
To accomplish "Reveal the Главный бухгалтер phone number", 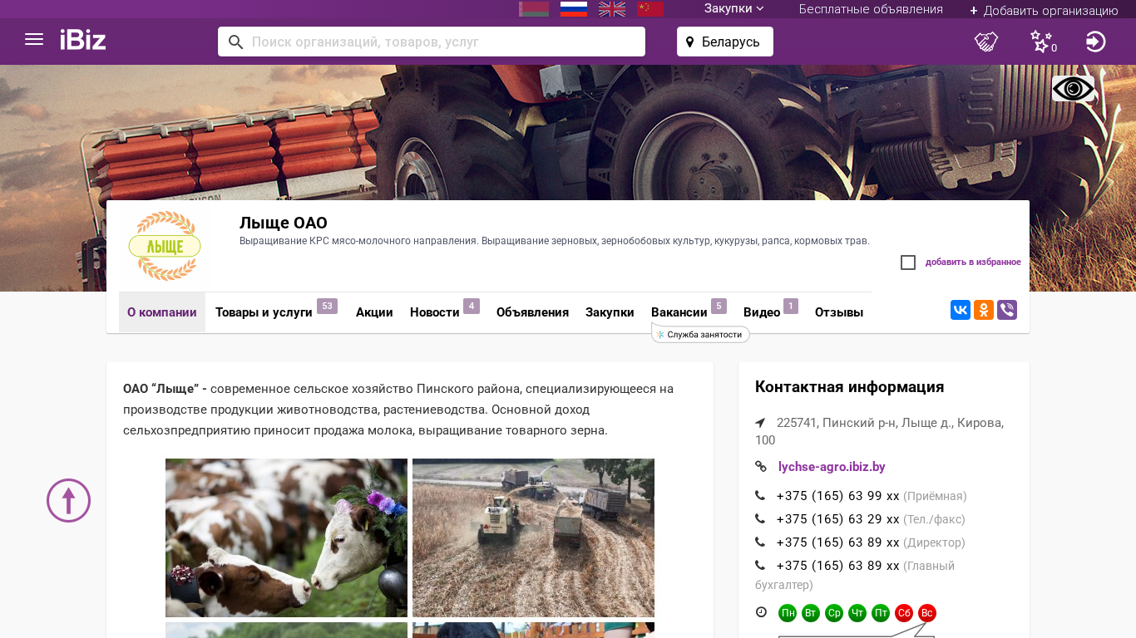I will [x=838, y=566].
